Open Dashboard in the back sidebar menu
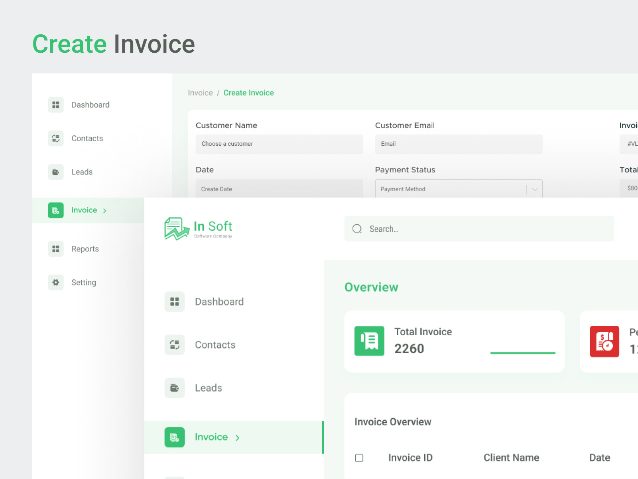Screen dimensions: 638x479 [x=91, y=105]
